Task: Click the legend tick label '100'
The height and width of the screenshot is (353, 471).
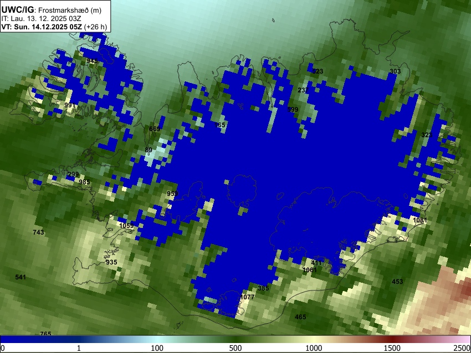Action: (157, 348)
